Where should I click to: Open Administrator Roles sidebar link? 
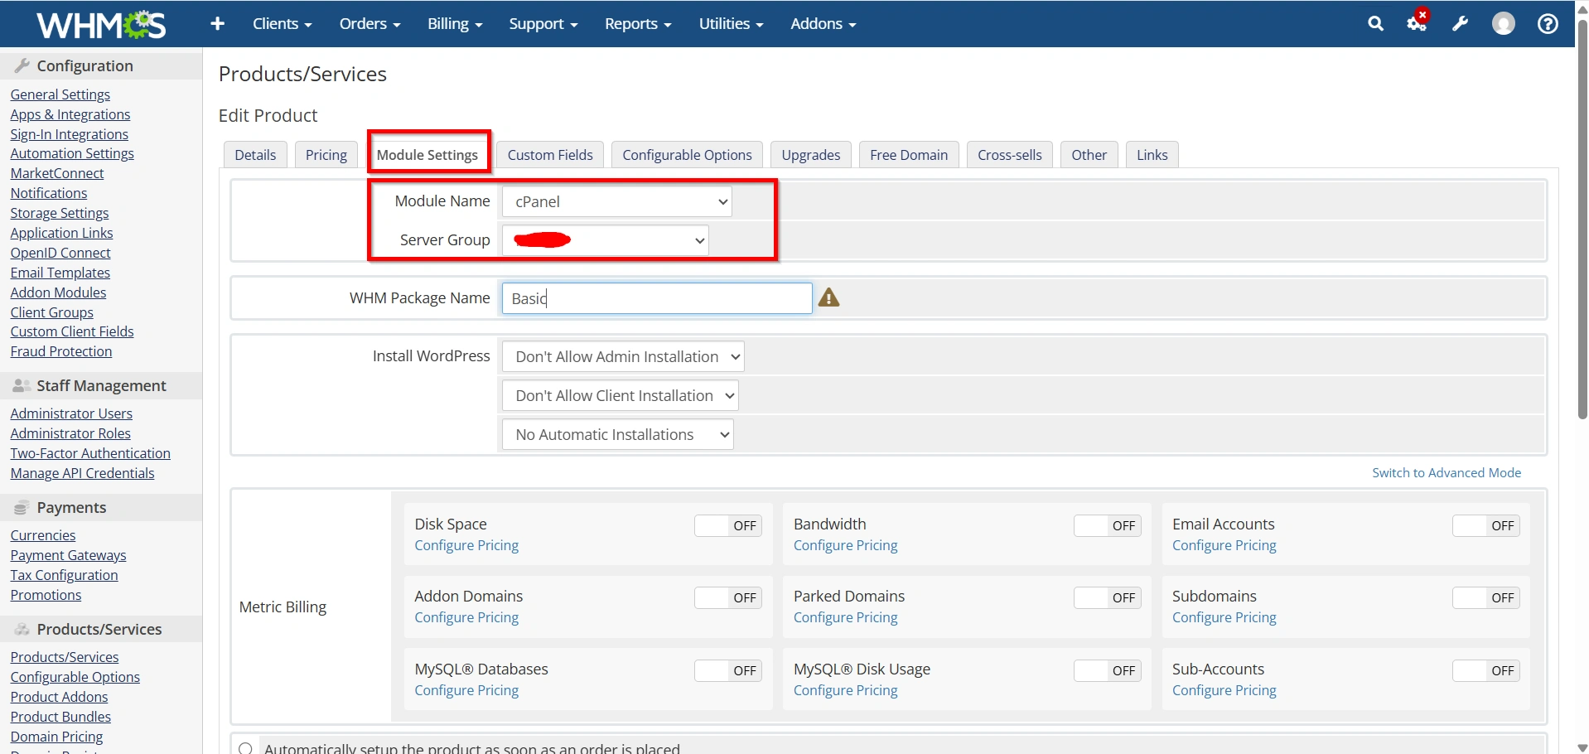coord(70,433)
